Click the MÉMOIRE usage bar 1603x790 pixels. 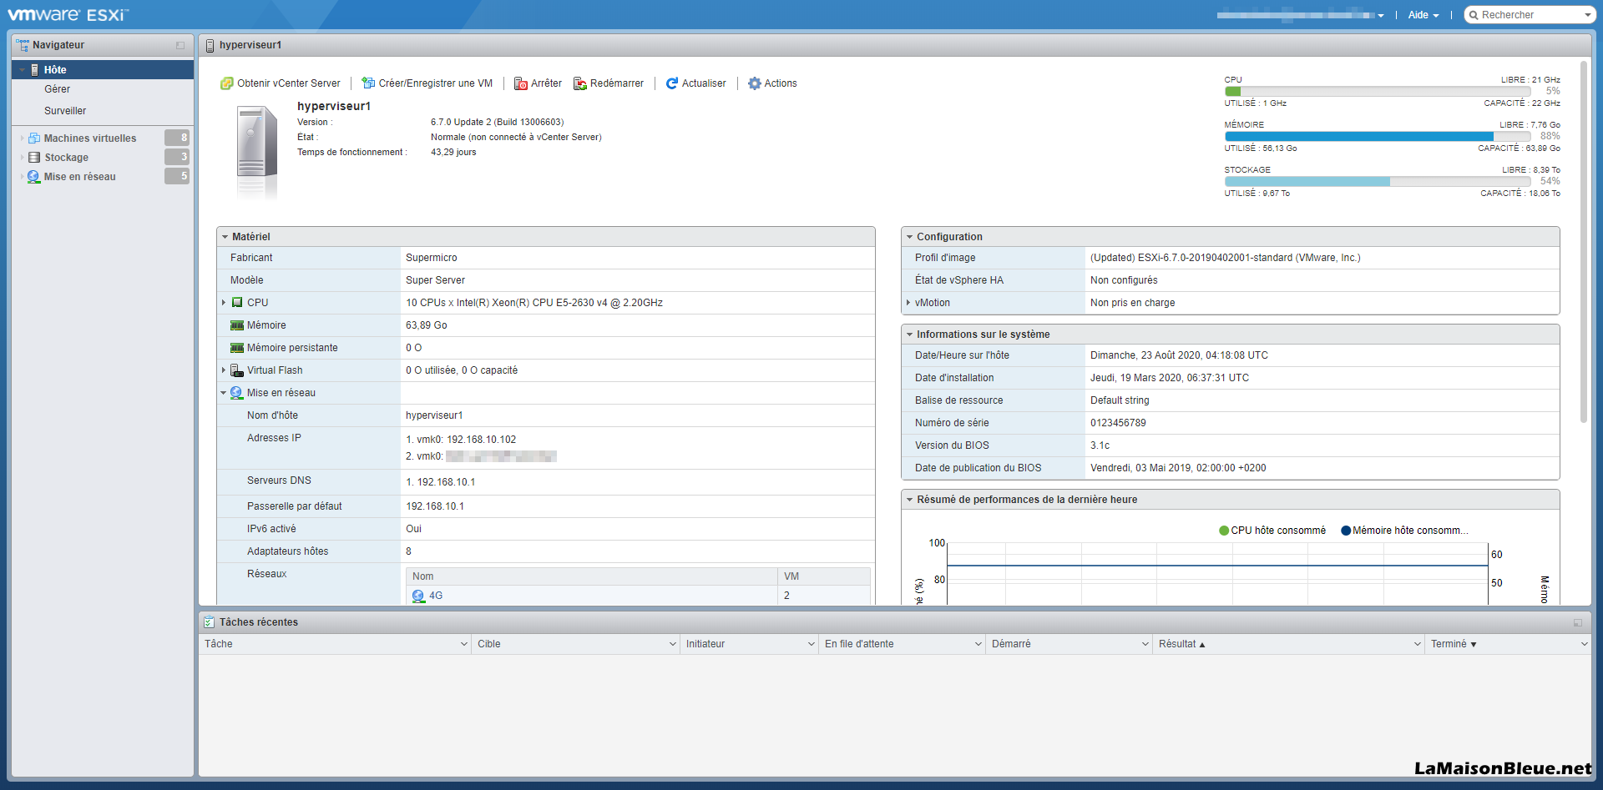click(1378, 137)
